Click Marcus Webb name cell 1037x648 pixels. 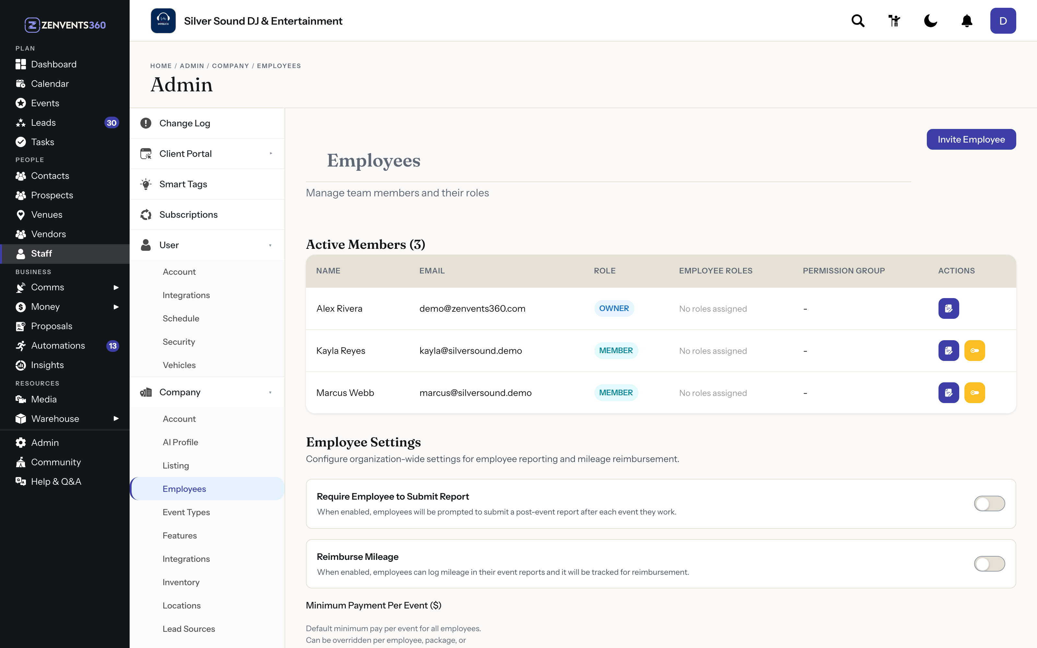pos(345,393)
